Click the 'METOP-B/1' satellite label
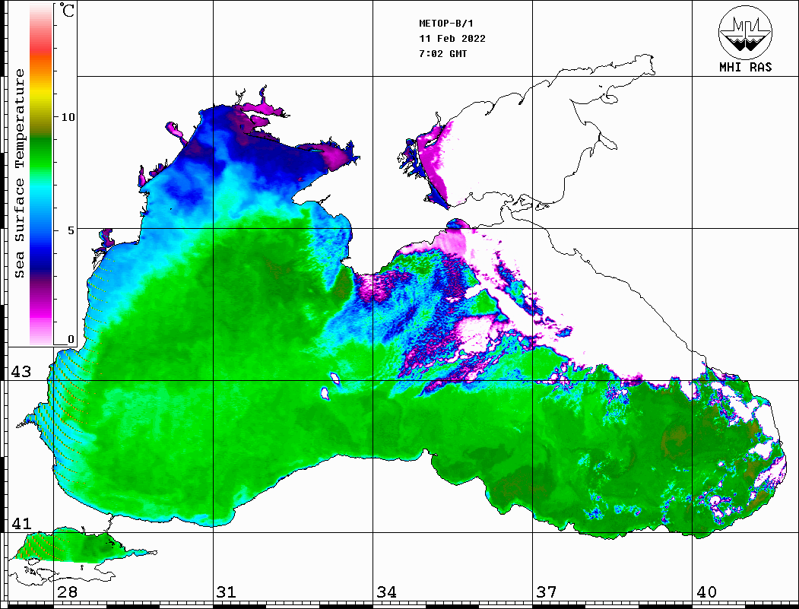Image resolution: width=799 pixels, height=609 pixels. tap(445, 24)
